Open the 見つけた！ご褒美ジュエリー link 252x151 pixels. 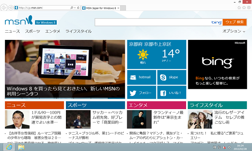pyautogui.click(x=217, y=135)
